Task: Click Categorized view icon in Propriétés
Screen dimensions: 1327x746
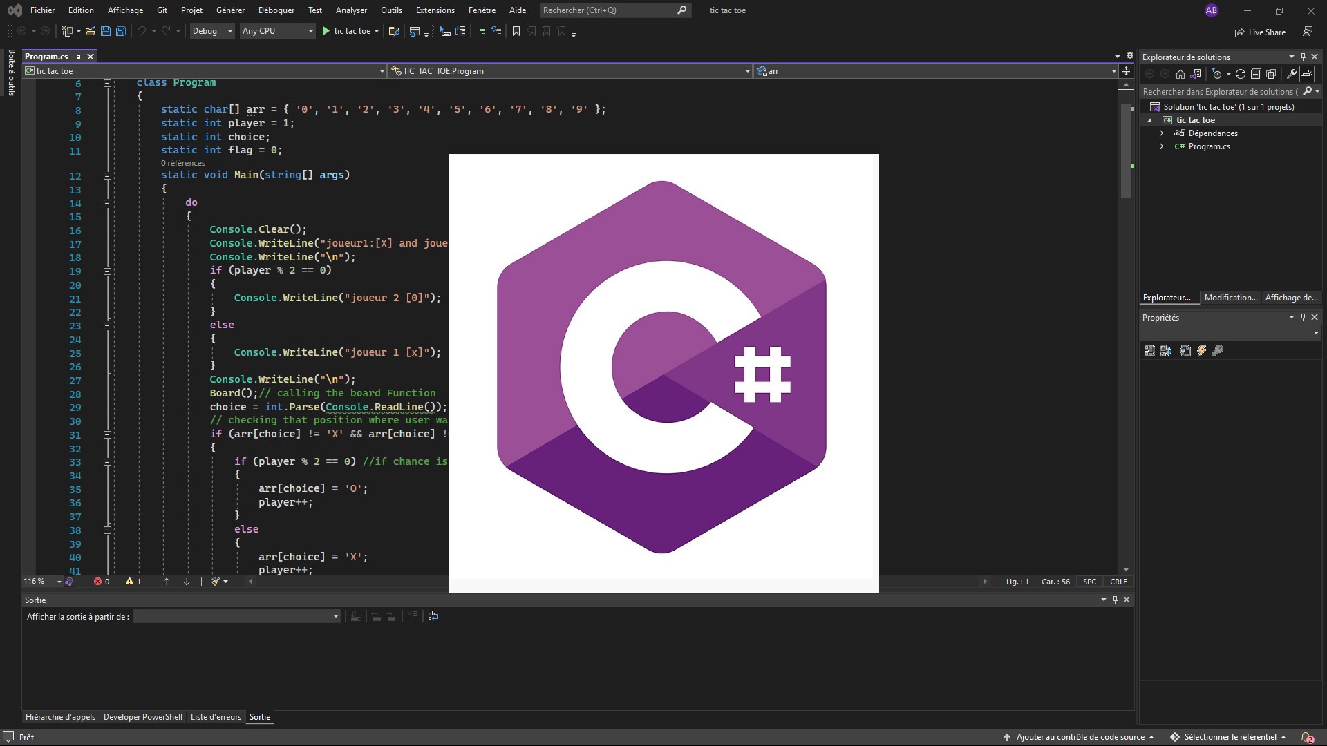Action: click(1149, 350)
